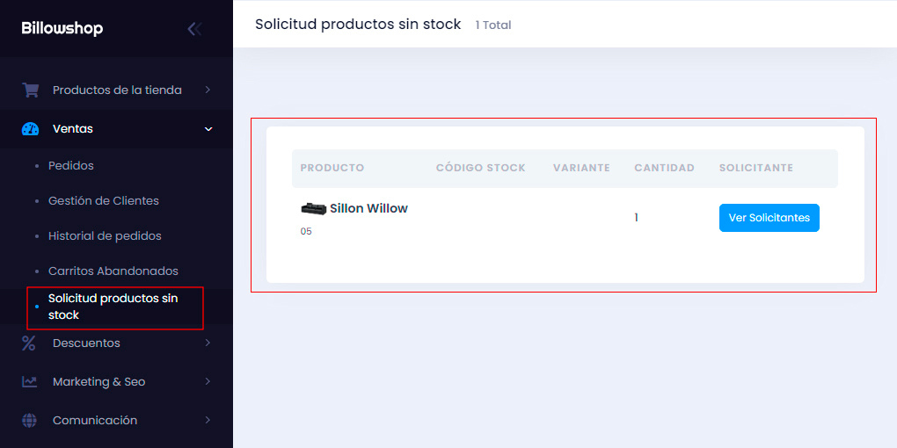897x448 pixels.
Task: Expand the Comunicación chevron
Action: pyautogui.click(x=208, y=420)
